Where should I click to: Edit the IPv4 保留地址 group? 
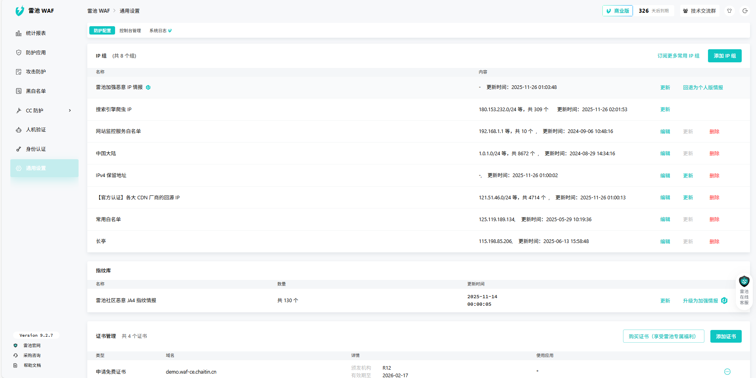665,176
